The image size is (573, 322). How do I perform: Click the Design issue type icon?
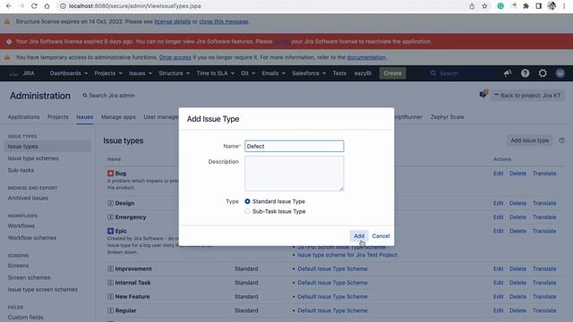(x=110, y=203)
